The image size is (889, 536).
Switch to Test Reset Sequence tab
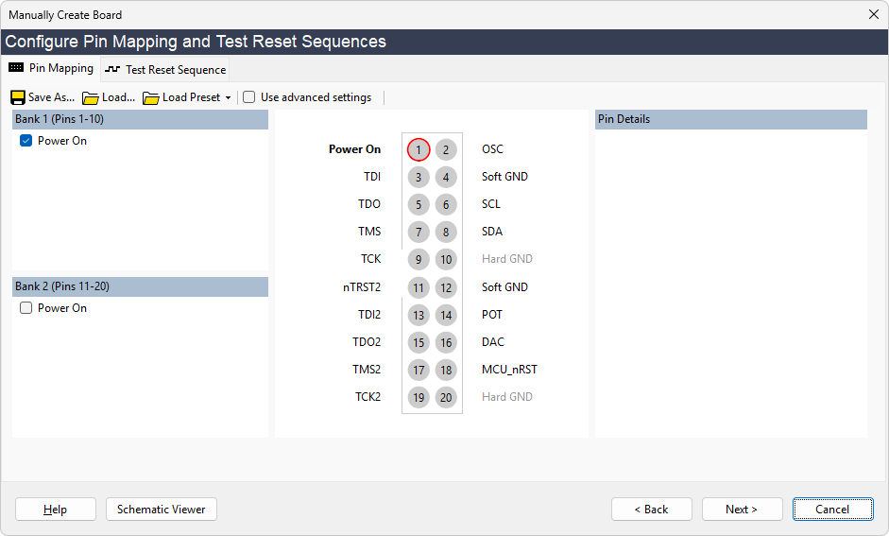pyautogui.click(x=166, y=69)
